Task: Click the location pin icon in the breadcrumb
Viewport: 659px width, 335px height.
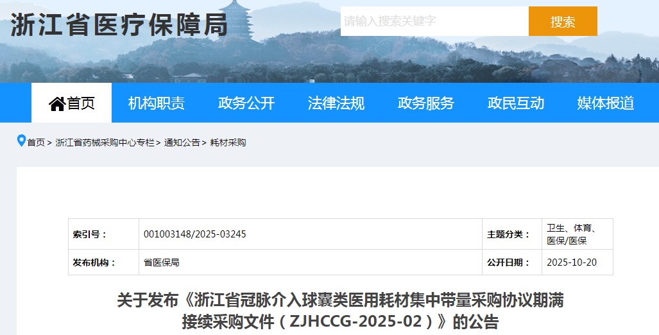Action: coord(21,141)
